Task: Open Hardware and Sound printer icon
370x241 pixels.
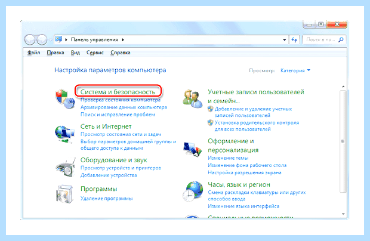Action: 66,168
